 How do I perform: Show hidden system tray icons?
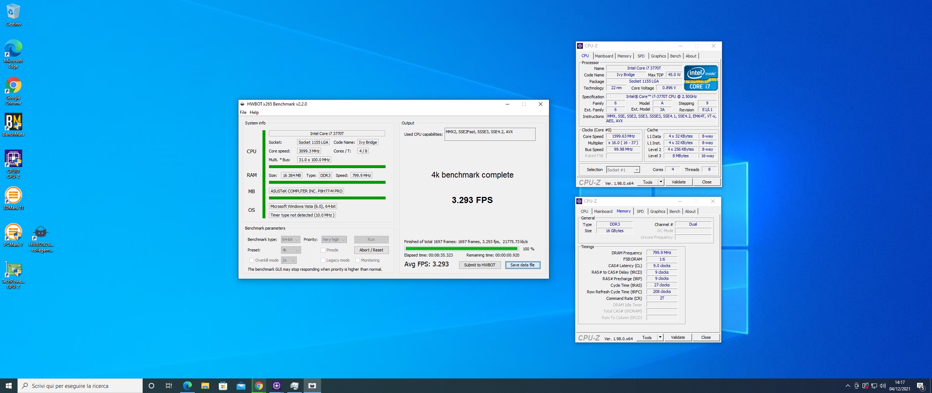click(848, 386)
